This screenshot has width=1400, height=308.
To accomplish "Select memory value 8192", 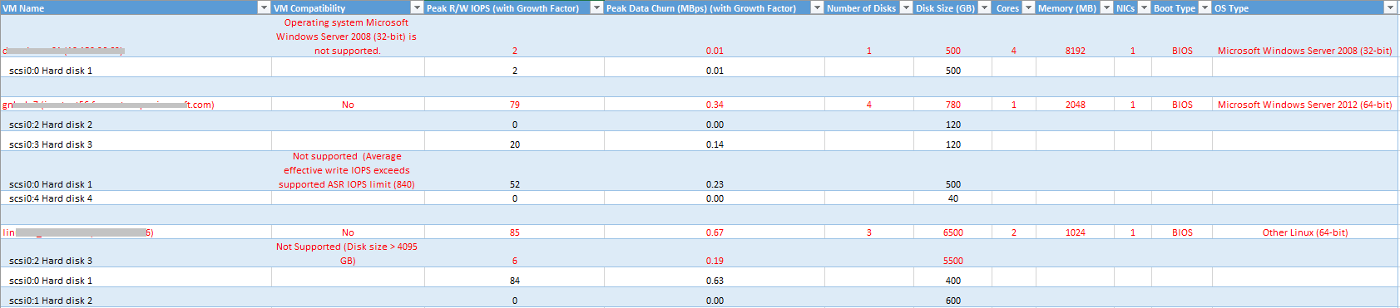I will point(1075,51).
